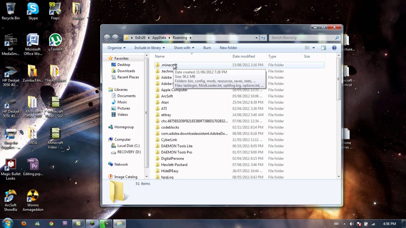Create a New folder from the toolbar
Viewport: 406px width, 228px height.
[228, 48]
